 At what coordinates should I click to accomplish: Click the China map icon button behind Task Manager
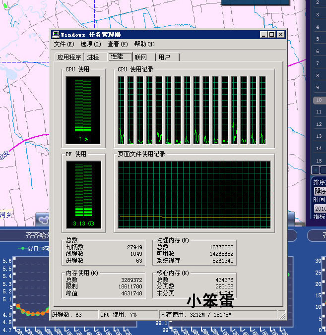(43, 220)
